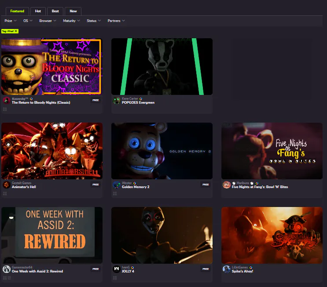Click IvanG's avatar icon
The width and height of the screenshot is (327, 287).
point(117,269)
